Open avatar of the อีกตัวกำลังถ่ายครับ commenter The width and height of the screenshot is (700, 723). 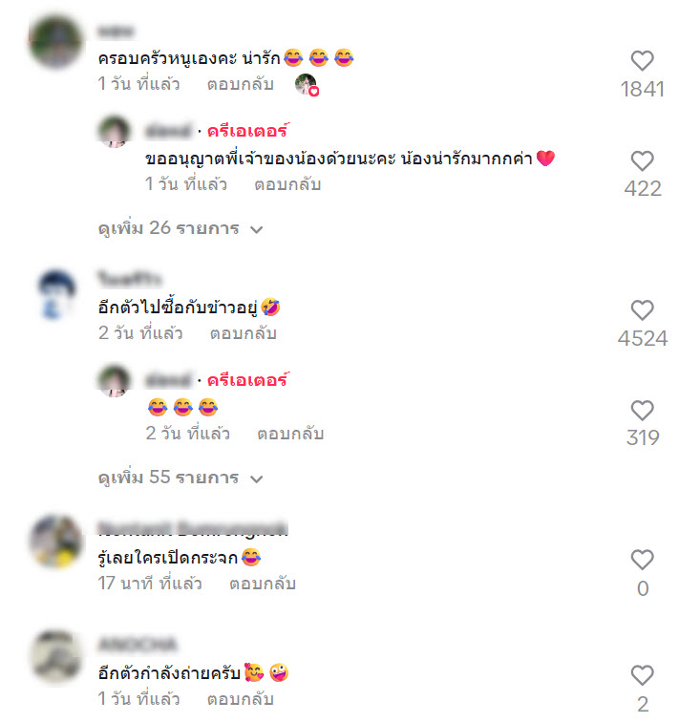click(x=55, y=656)
